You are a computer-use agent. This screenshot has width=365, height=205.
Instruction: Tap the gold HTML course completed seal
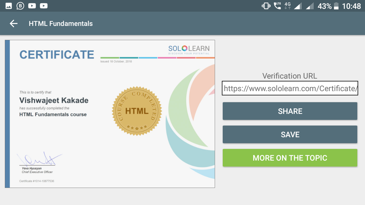[x=137, y=111]
